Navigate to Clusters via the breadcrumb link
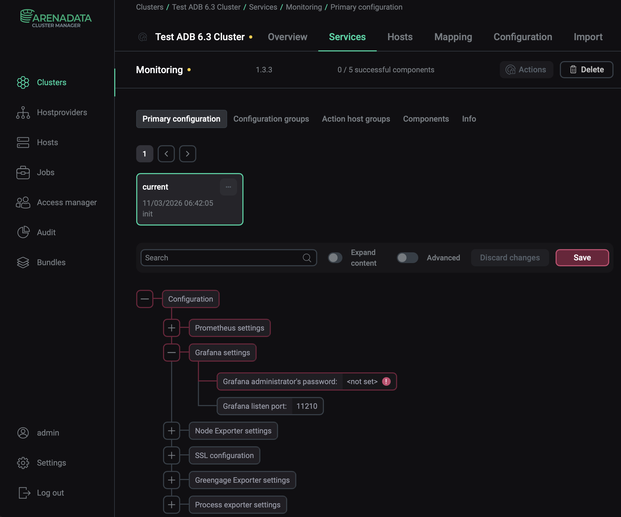Screen dimensions: 621x517 (x=149, y=7)
